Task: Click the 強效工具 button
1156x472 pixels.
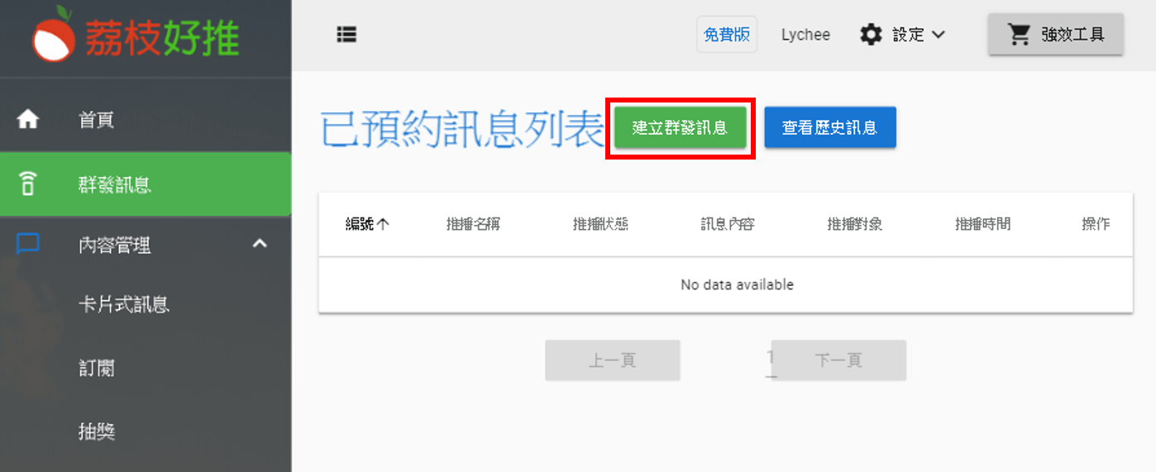Action: tap(1055, 34)
